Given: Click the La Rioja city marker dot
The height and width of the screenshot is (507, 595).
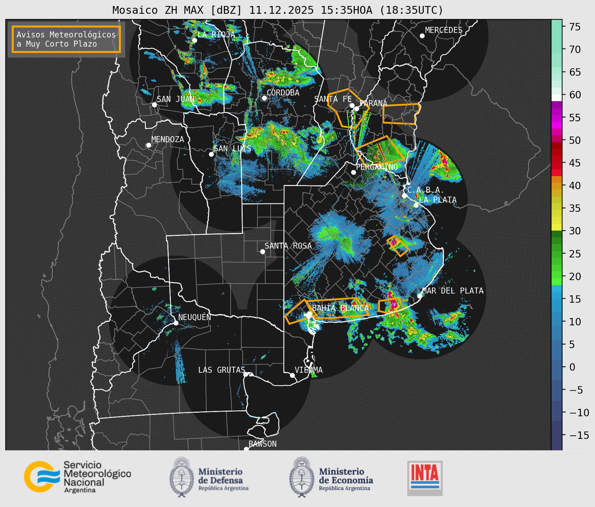Looking at the screenshot, I should click(195, 40).
